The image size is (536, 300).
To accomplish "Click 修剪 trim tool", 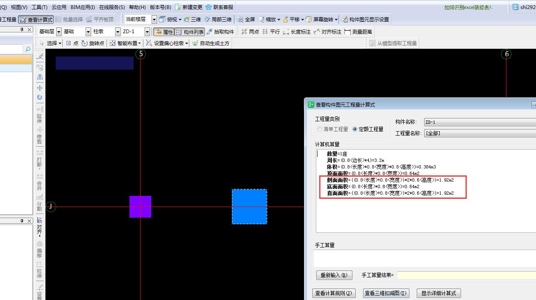I will click(40, 136).
